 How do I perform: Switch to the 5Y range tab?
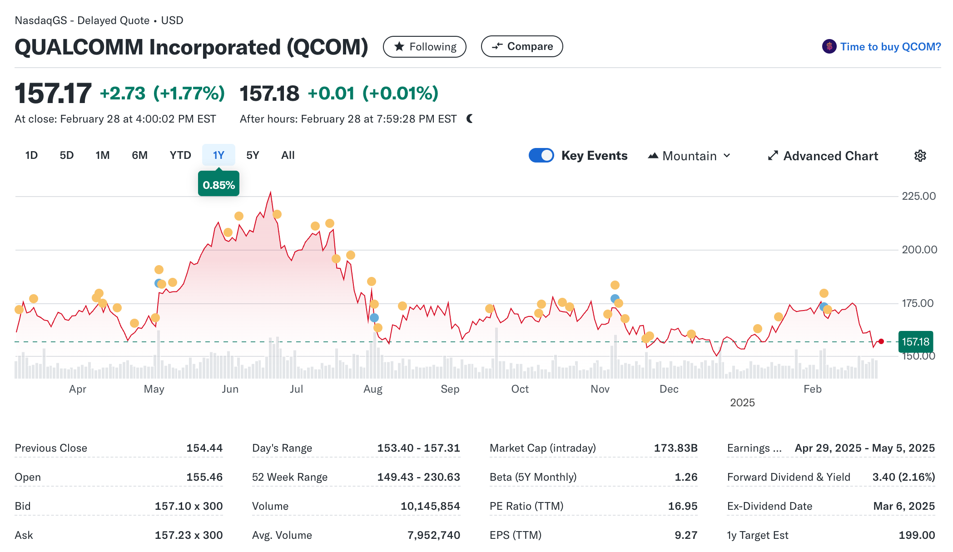pyautogui.click(x=253, y=155)
